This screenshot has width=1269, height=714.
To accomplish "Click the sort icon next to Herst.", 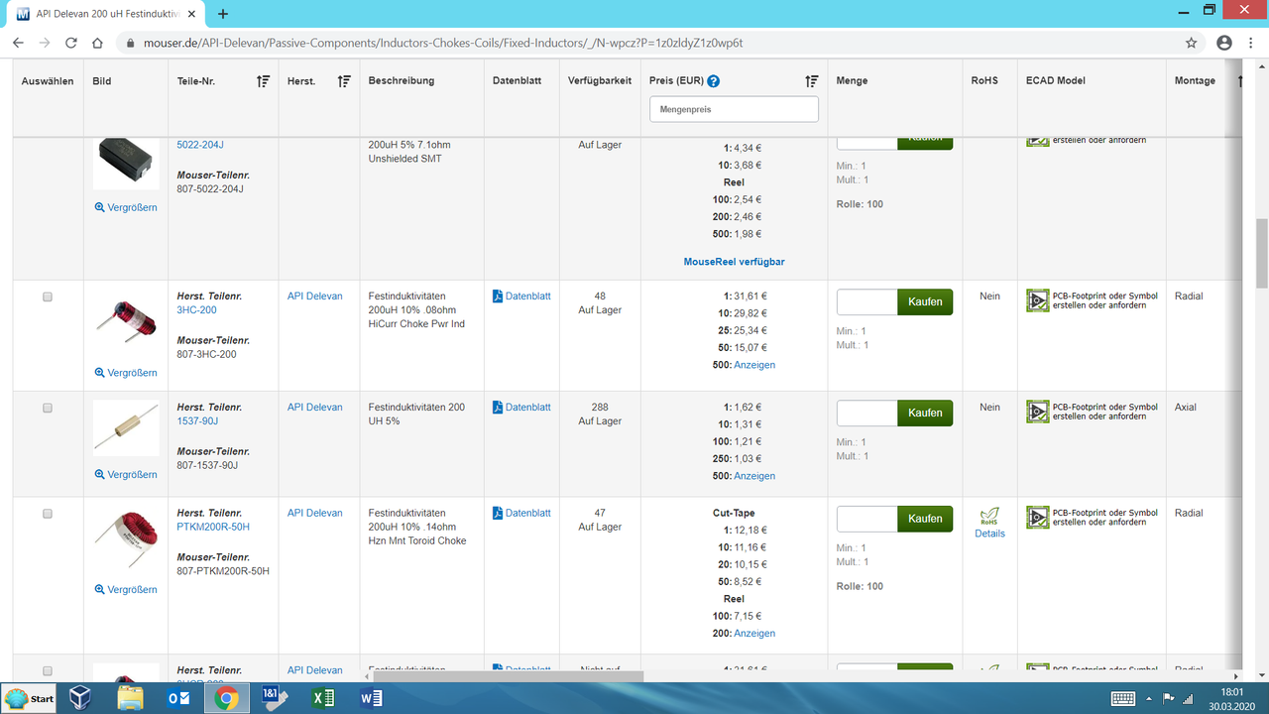I will 344,80.
